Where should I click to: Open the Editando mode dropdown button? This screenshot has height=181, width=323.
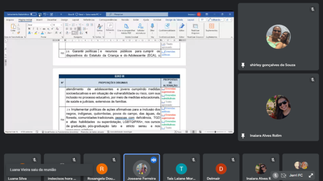coord(216,20)
